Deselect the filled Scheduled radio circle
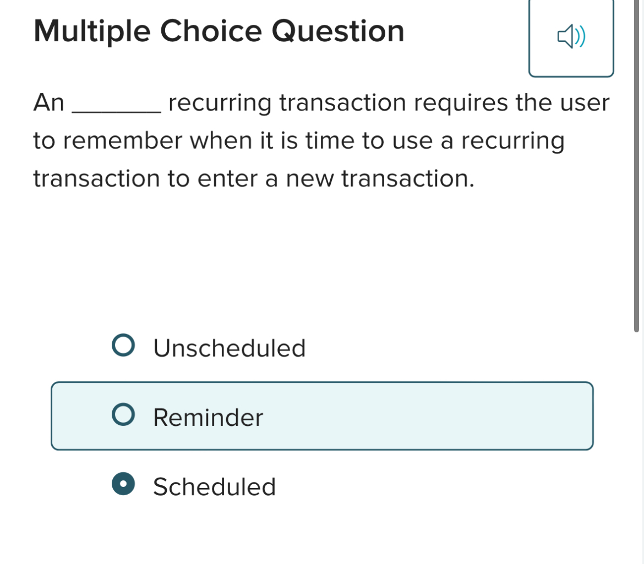Image resolution: width=644 pixels, height=564 pixels. point(123,485)
